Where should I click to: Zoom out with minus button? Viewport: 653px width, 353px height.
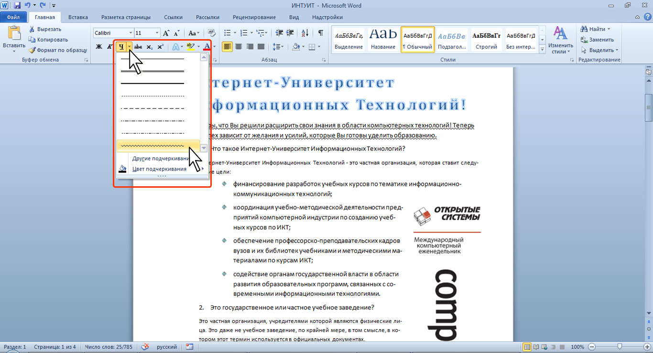coord(592,347)
